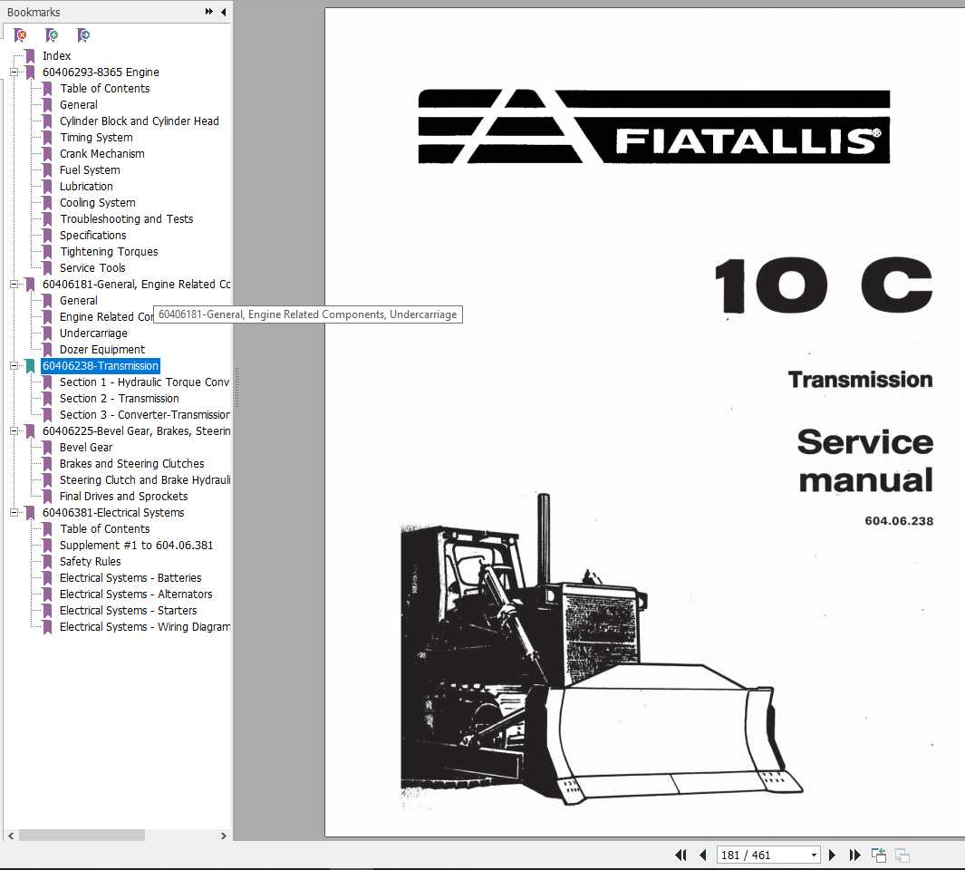Collapse the 60406181-General bookmark group

point(14,284)
